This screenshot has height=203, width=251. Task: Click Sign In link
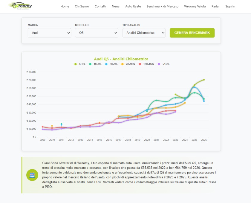click(x=230, y=6)
